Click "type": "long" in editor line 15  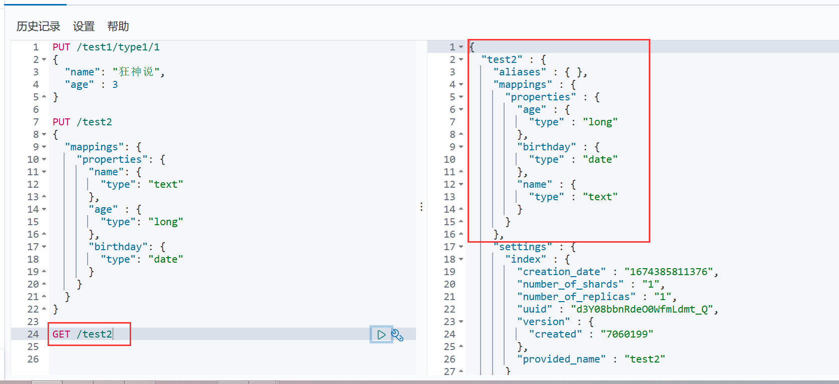pyautogui.click(x=142, y=222)
